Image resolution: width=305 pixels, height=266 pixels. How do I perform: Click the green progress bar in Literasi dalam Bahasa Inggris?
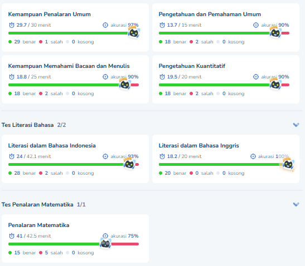point(220,165)
